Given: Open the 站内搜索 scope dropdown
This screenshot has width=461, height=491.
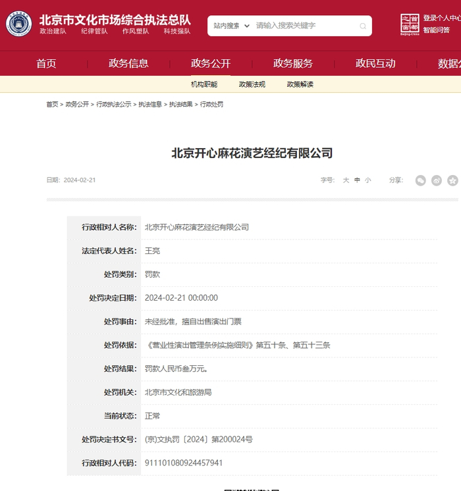Looking at the screenshot, I should click(x=231, y=26).
